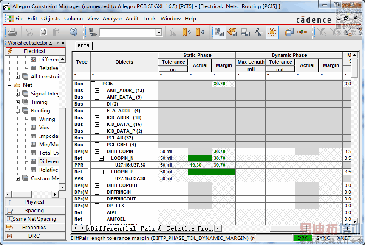Open Help via question mark icon
Screen dimensions: 365x245
(x=74, y=32)
